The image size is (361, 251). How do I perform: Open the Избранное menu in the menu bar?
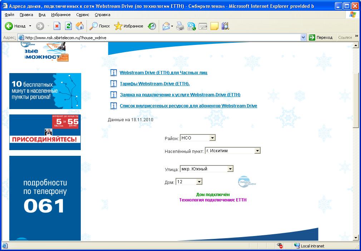61,15
